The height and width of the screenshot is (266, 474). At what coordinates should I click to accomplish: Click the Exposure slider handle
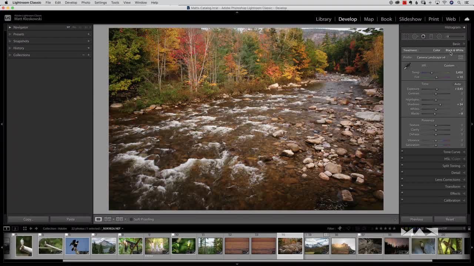click(x=437, y=89)
